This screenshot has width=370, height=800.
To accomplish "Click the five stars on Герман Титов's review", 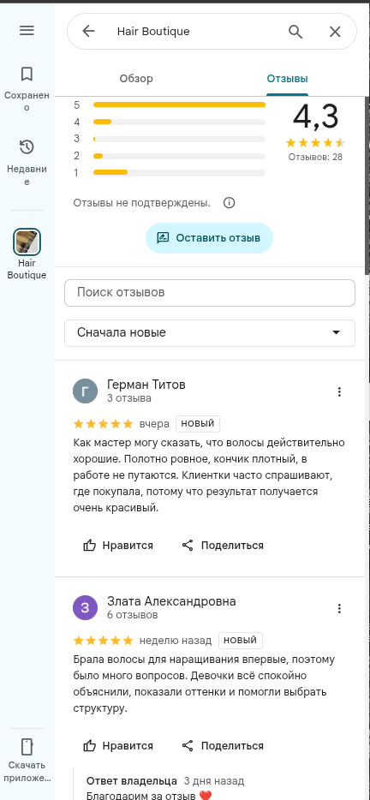I will point(103,424).
